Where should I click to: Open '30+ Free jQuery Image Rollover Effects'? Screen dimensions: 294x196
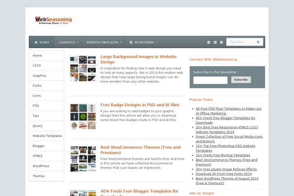point(226,169)
